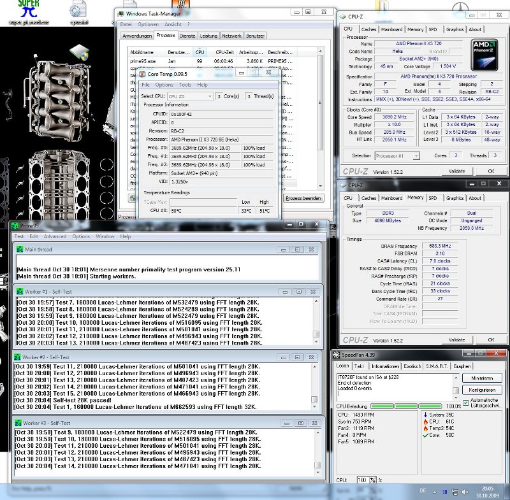The width and height of the screenshot is (510, 500).
Task: Click the System temperature down-arrow icon in SpeedFan
Action: click(x=425, y=415)
